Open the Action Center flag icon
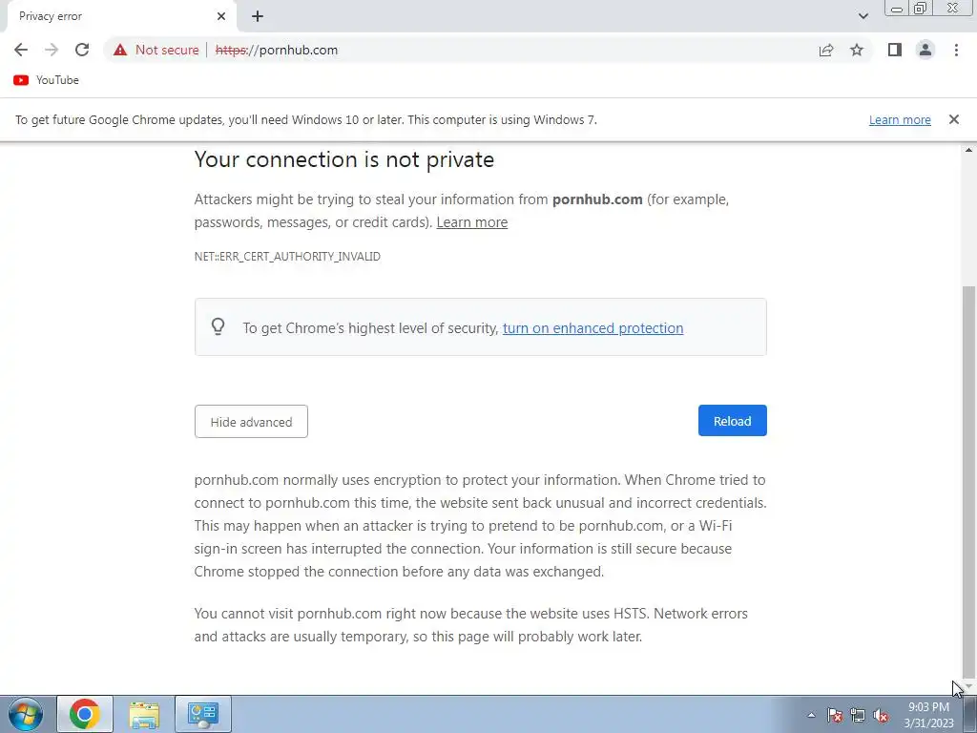This screenshot has width=977, height=733. (835, 715)
